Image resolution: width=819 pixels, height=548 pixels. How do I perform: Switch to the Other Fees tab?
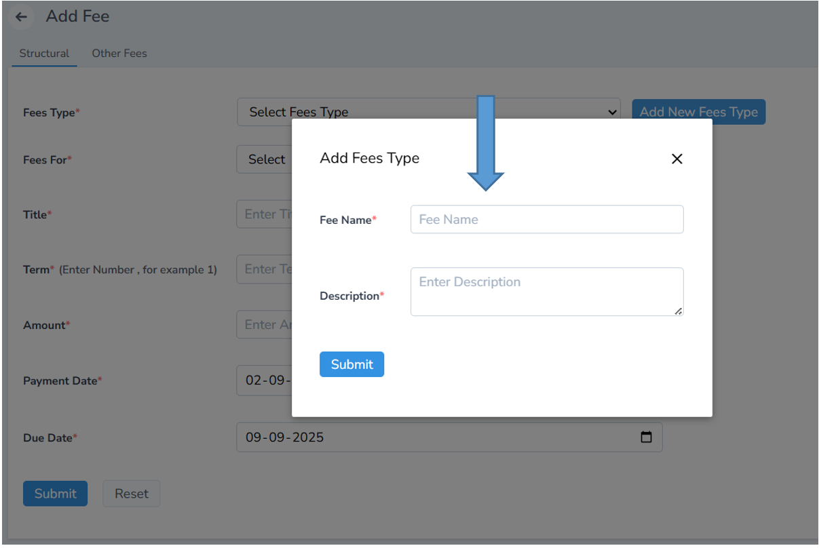[x=119, y=53]
